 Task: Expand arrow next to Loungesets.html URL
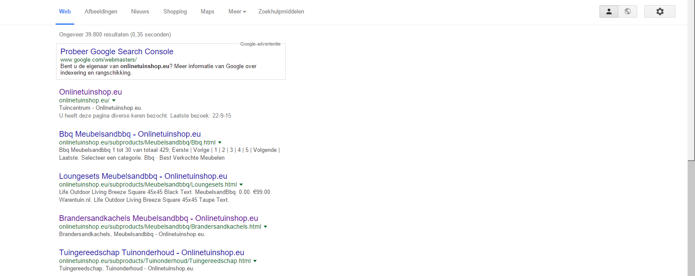coord(241,185)
